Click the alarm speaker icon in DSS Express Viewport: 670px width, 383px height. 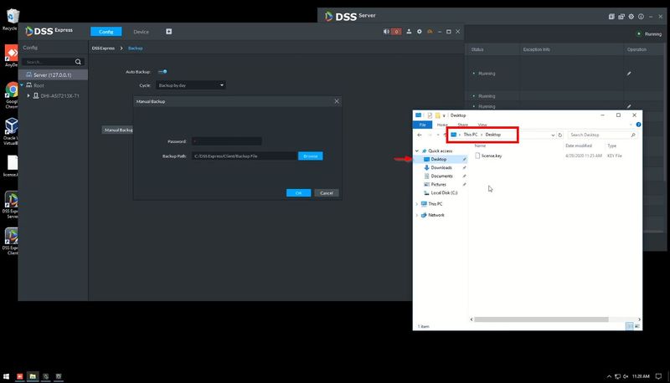coord(386,32)
